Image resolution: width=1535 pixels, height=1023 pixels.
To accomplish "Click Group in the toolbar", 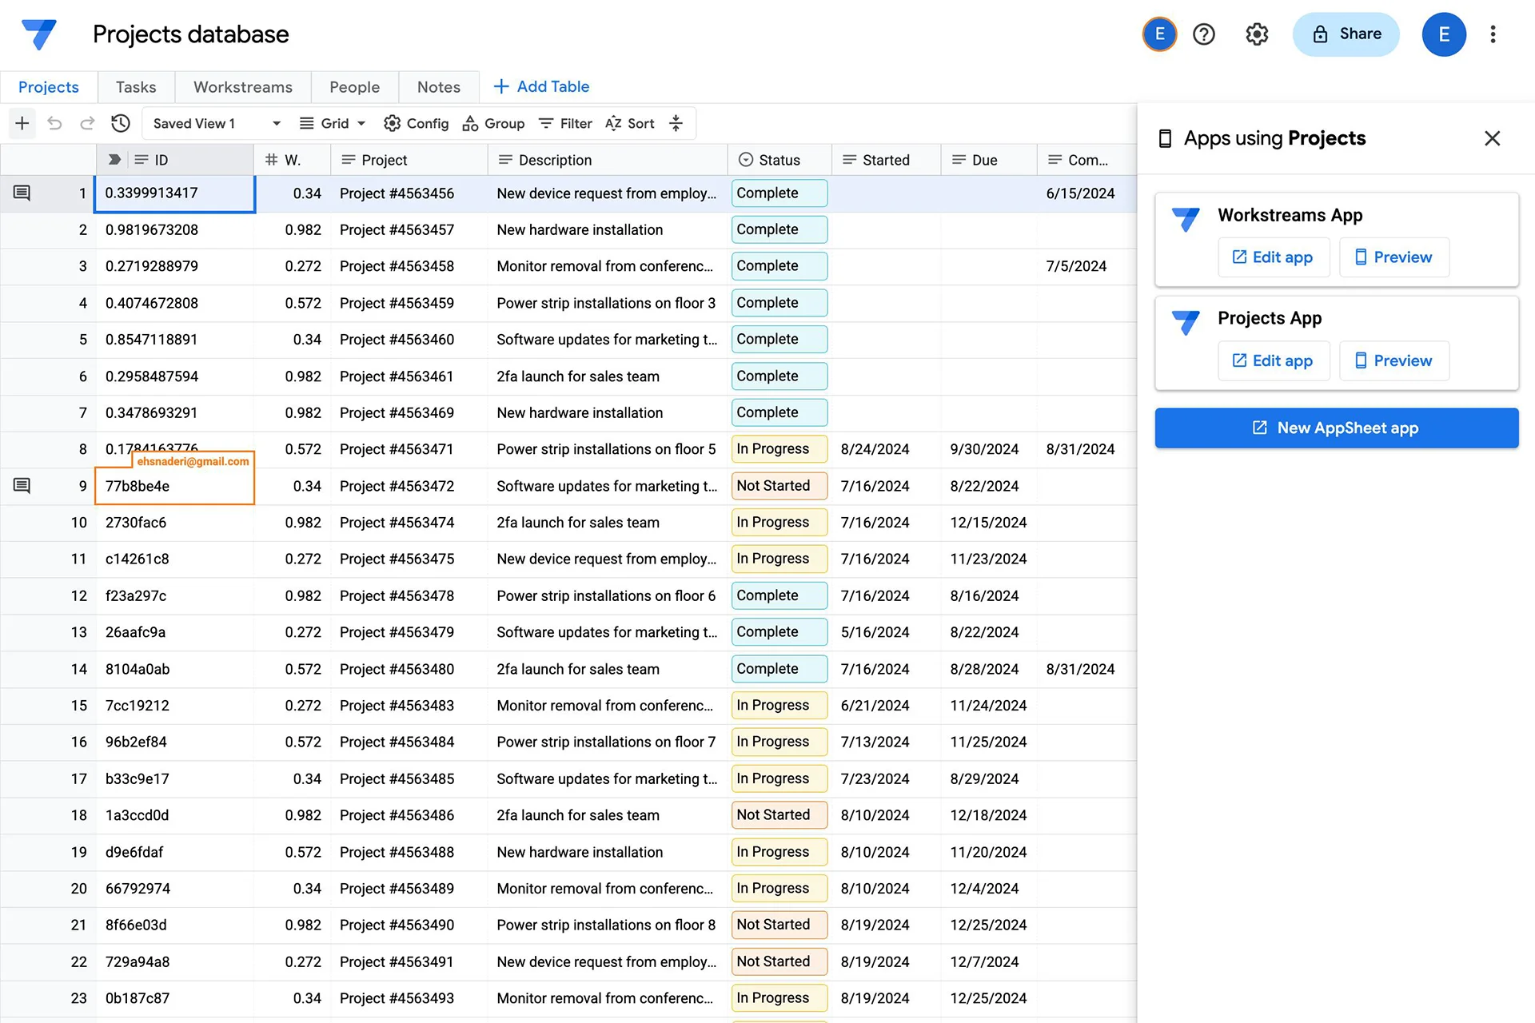I will (x=493, y=123).
